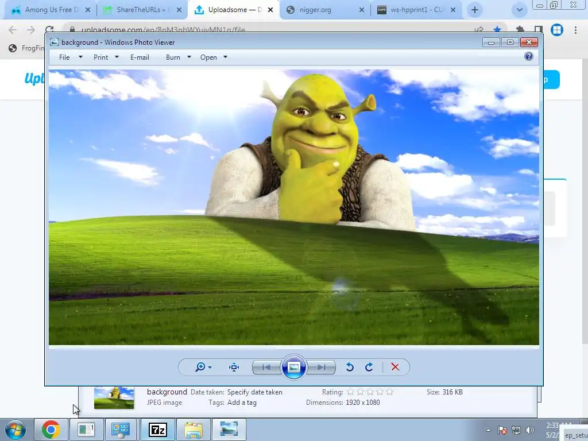Click the background file name text
This screenshot has width=588, height=441.
point(167,392)
